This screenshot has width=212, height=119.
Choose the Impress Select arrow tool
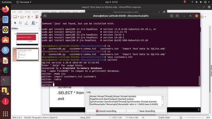pyautogui.click(x=15, y=23)
